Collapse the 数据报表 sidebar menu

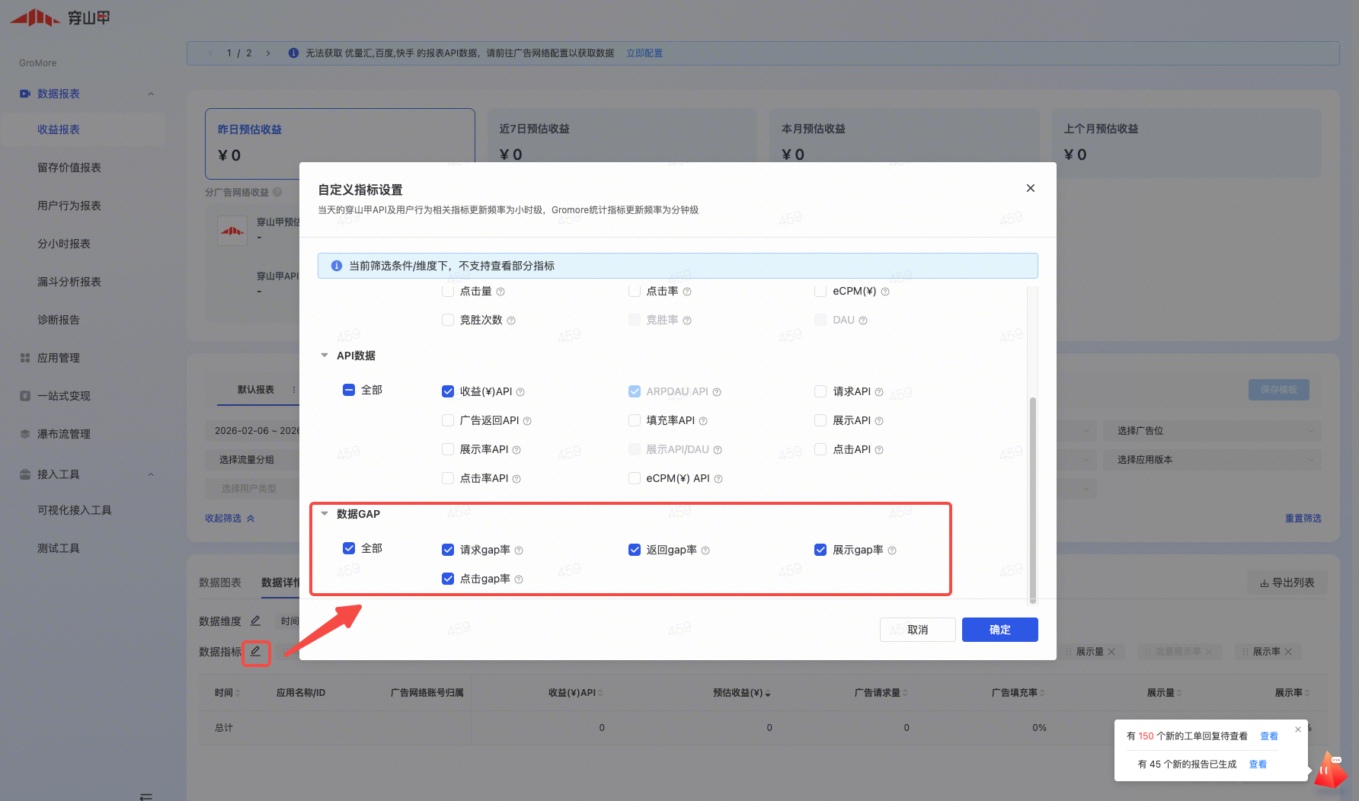[151, 94]
